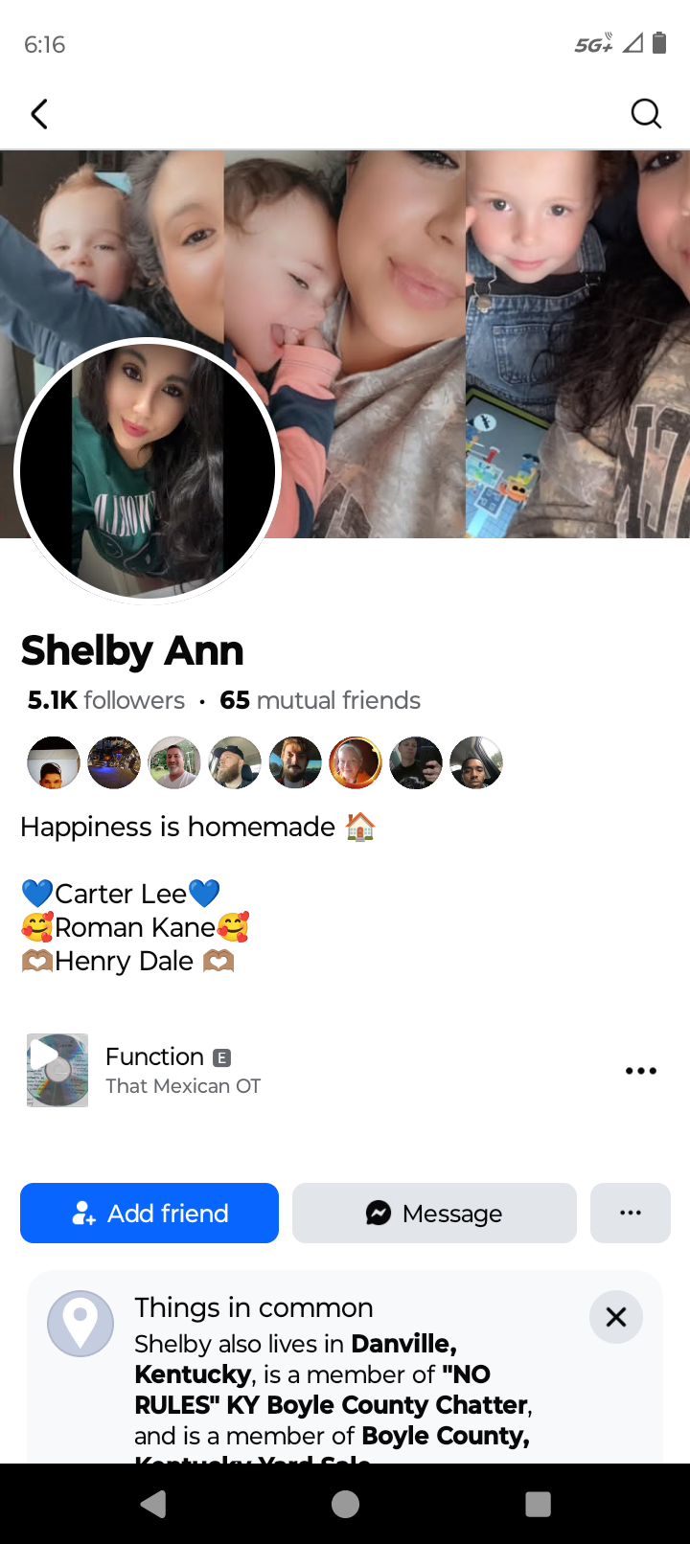
Task: Tap the Messenger icon in Message button
Action: point(379,1213)
